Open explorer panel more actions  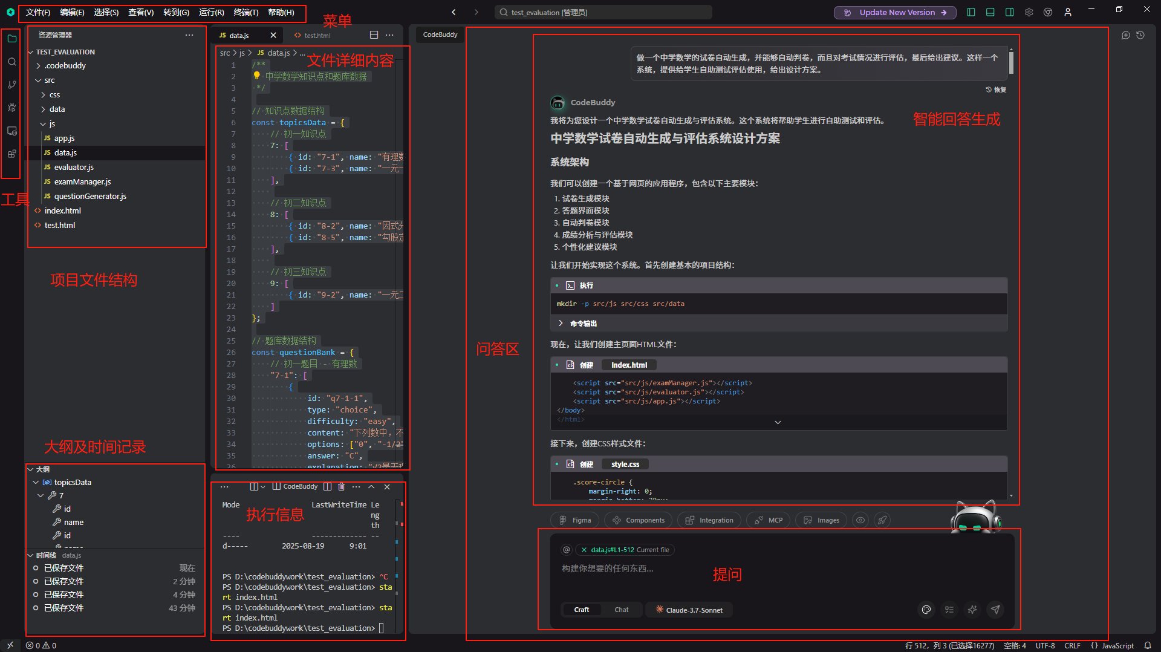tap(189, 35)
